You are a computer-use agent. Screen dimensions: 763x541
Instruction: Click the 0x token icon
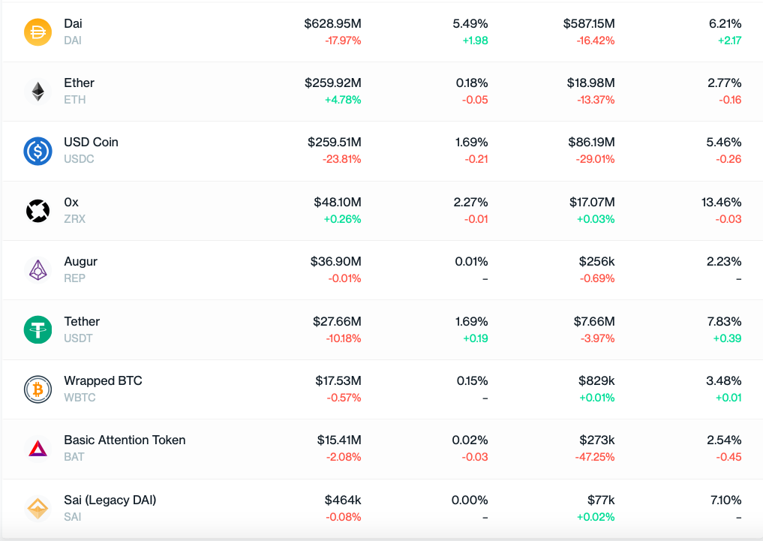coord(38,211)
